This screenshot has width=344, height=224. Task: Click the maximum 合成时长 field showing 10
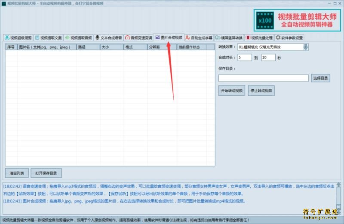pyautogui.click(x=268, y=58)
